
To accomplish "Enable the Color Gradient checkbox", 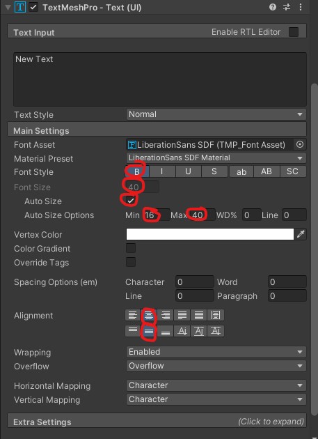I will point(131,248).
